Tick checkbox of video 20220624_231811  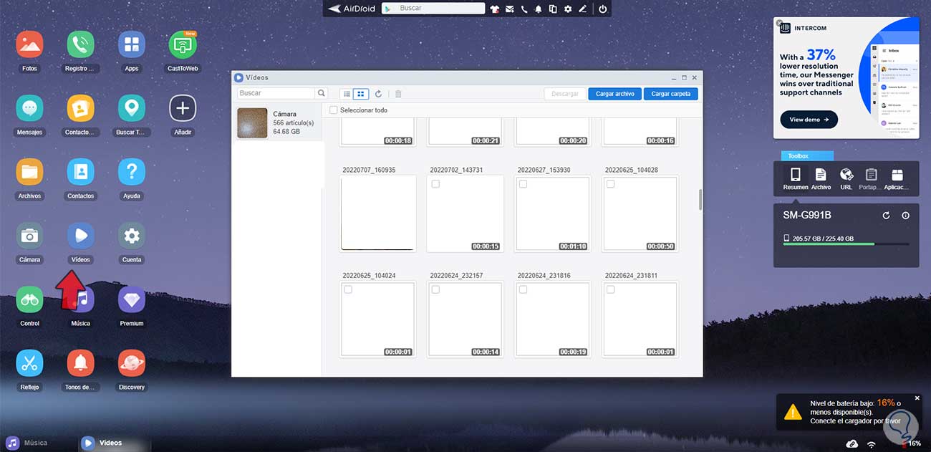pyautogui.click(x=610, y=289)
